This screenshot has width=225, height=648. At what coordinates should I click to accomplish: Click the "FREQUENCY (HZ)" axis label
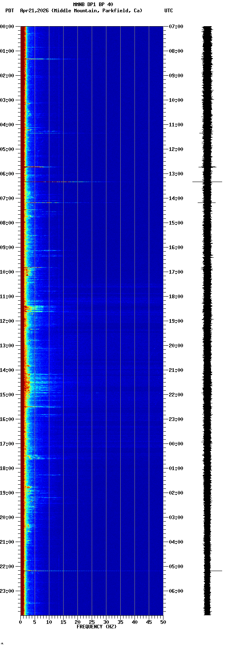click(97, 627)
